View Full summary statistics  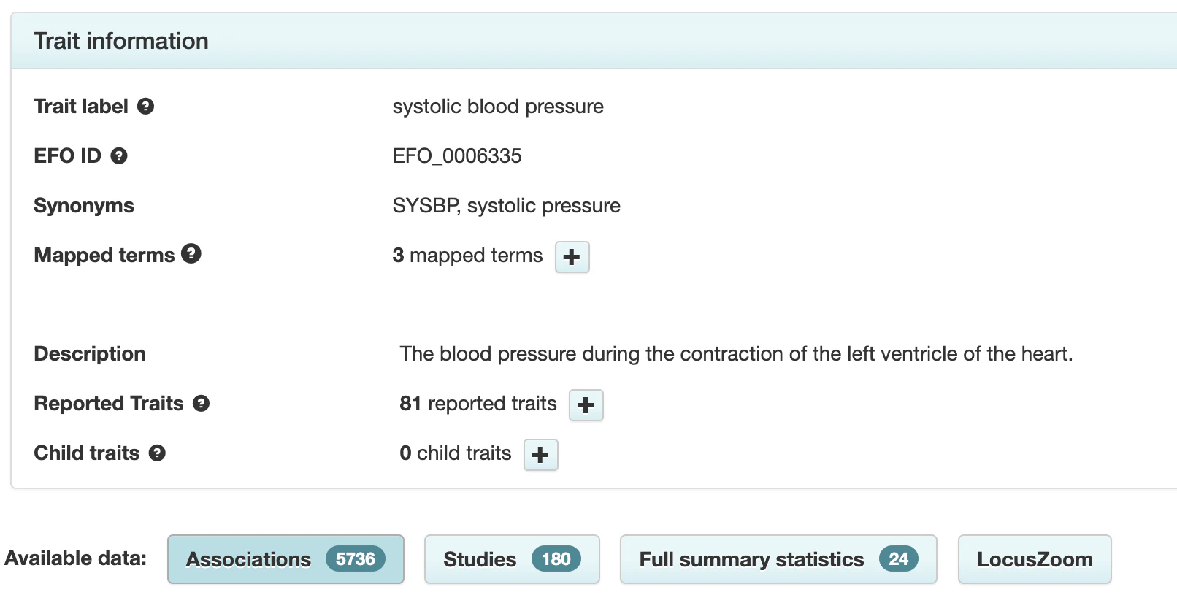751,559
